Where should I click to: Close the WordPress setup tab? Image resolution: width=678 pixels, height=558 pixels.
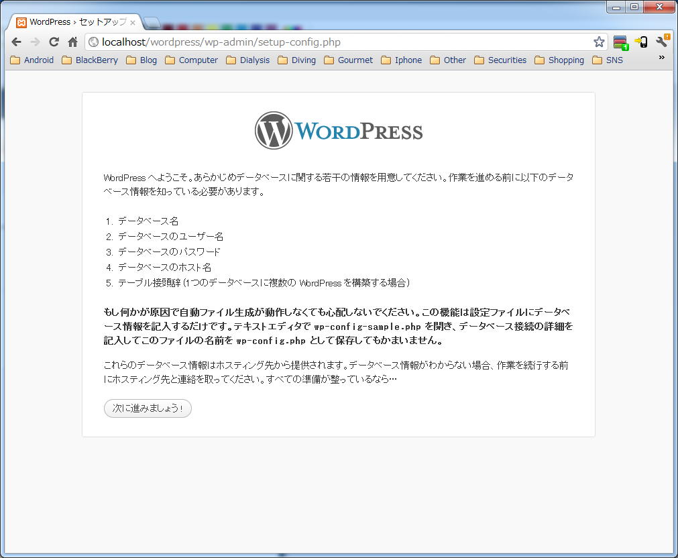coord(133,23)
